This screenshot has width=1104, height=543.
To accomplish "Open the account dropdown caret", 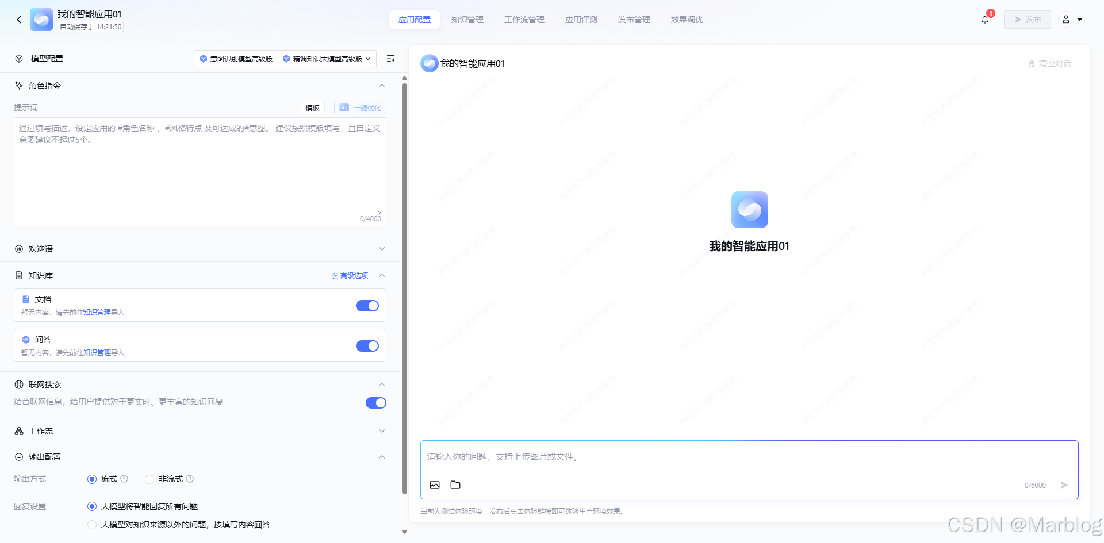I will pyautogui.click(x=1080, y=20).
